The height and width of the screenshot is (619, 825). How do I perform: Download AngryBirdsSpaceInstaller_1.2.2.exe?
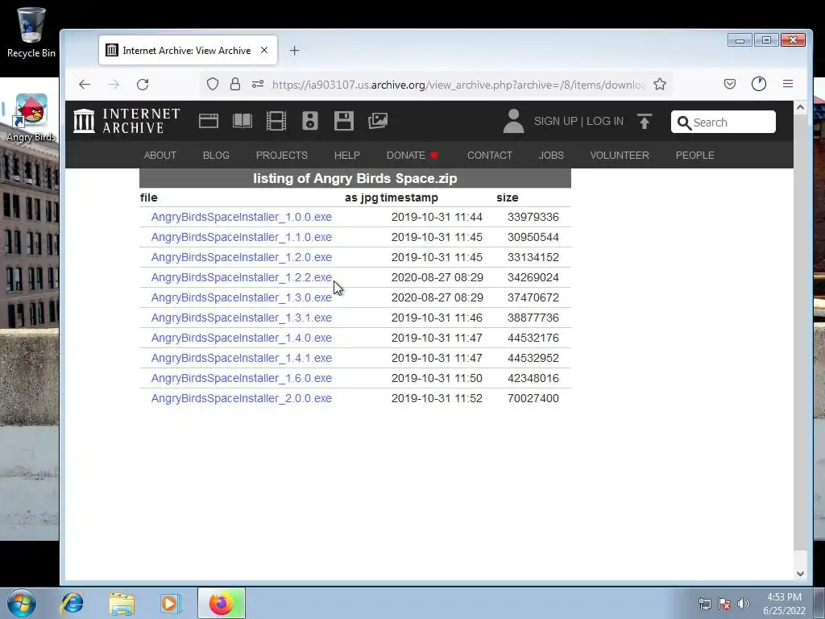click(242, 277)
